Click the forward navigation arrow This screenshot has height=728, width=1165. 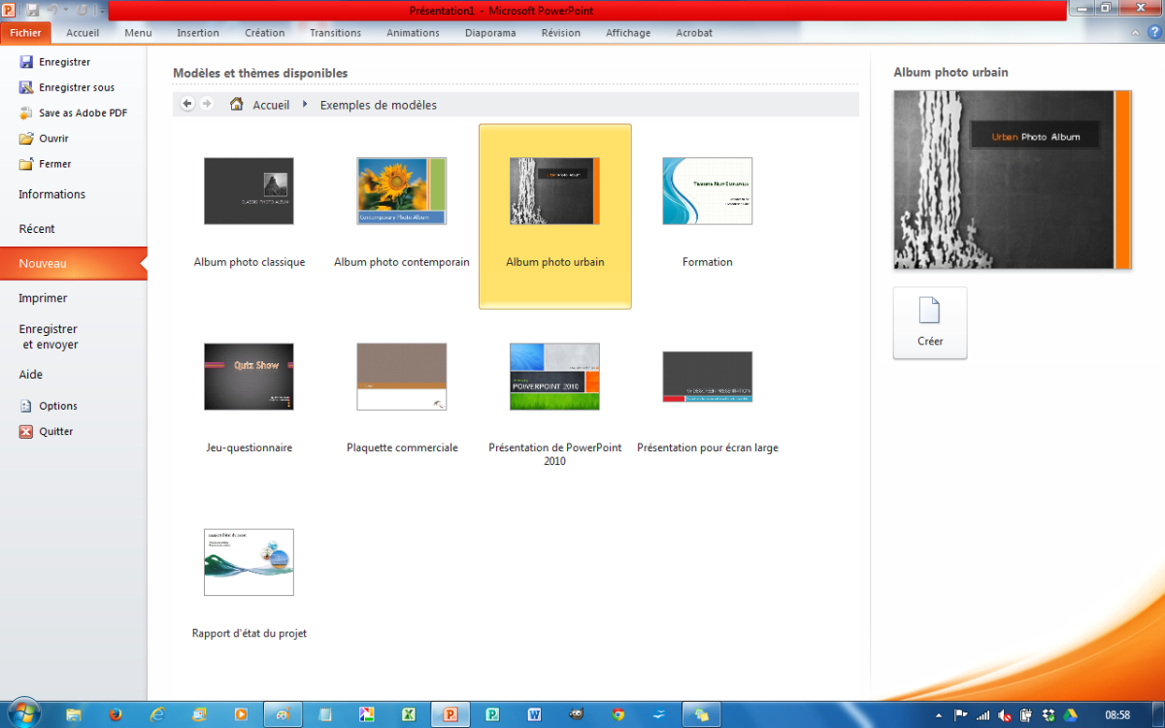(x=207, y=104)
